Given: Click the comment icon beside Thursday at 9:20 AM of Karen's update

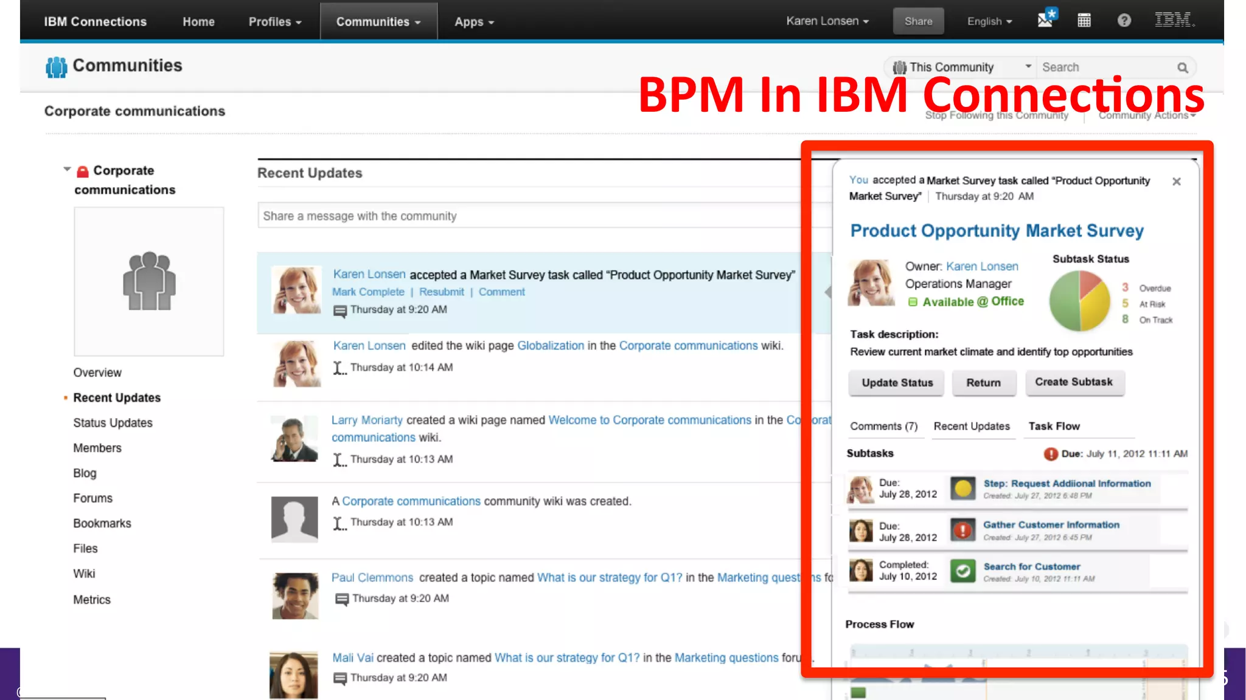Looking at the screenshot, I should [340, 311].
